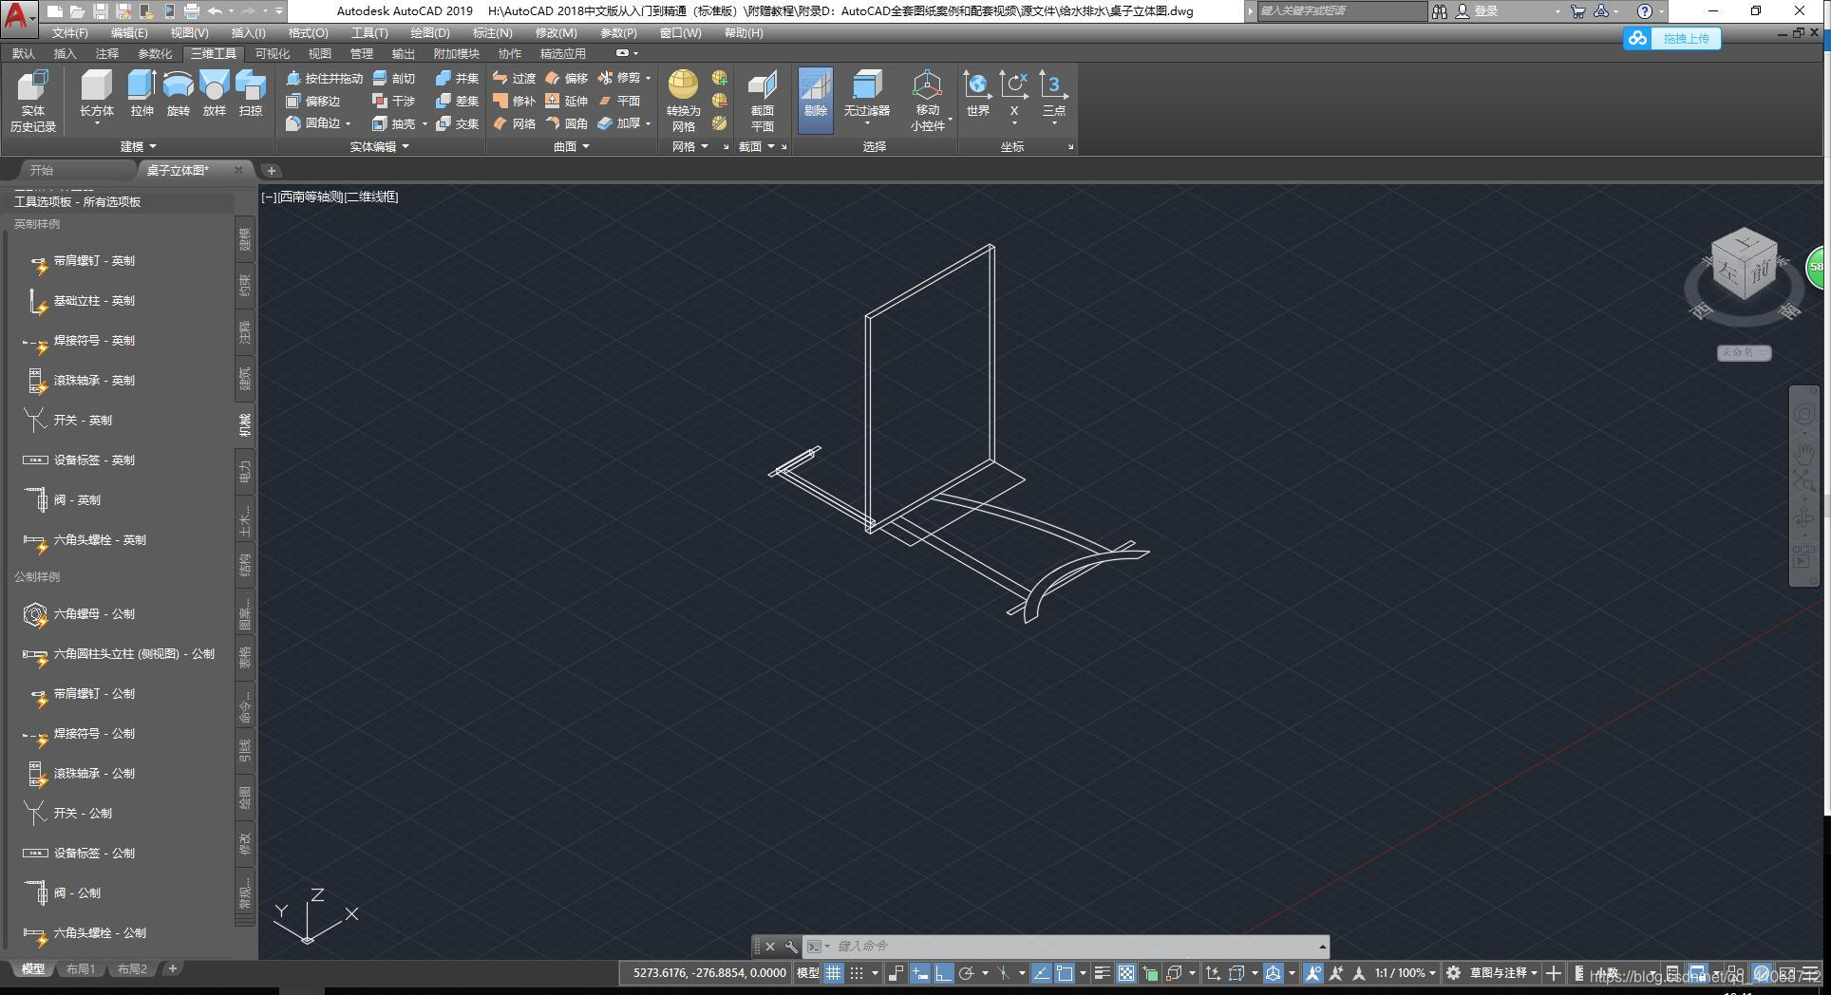This screenshot has height=995, width=1831.
Task: Select the Extrude (拉伸) tool
Action: (142, 93)
